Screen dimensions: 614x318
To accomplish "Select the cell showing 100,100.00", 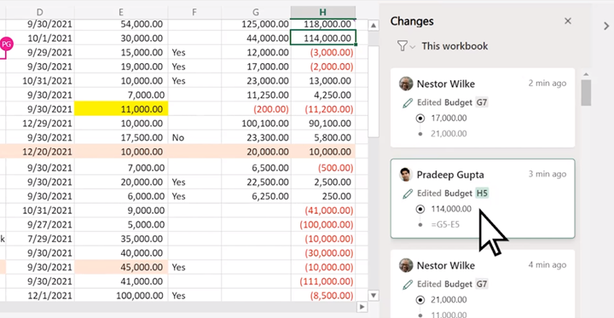I will pos(256,124).
